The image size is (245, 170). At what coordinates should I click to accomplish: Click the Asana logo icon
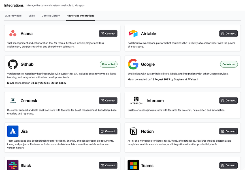13,33
